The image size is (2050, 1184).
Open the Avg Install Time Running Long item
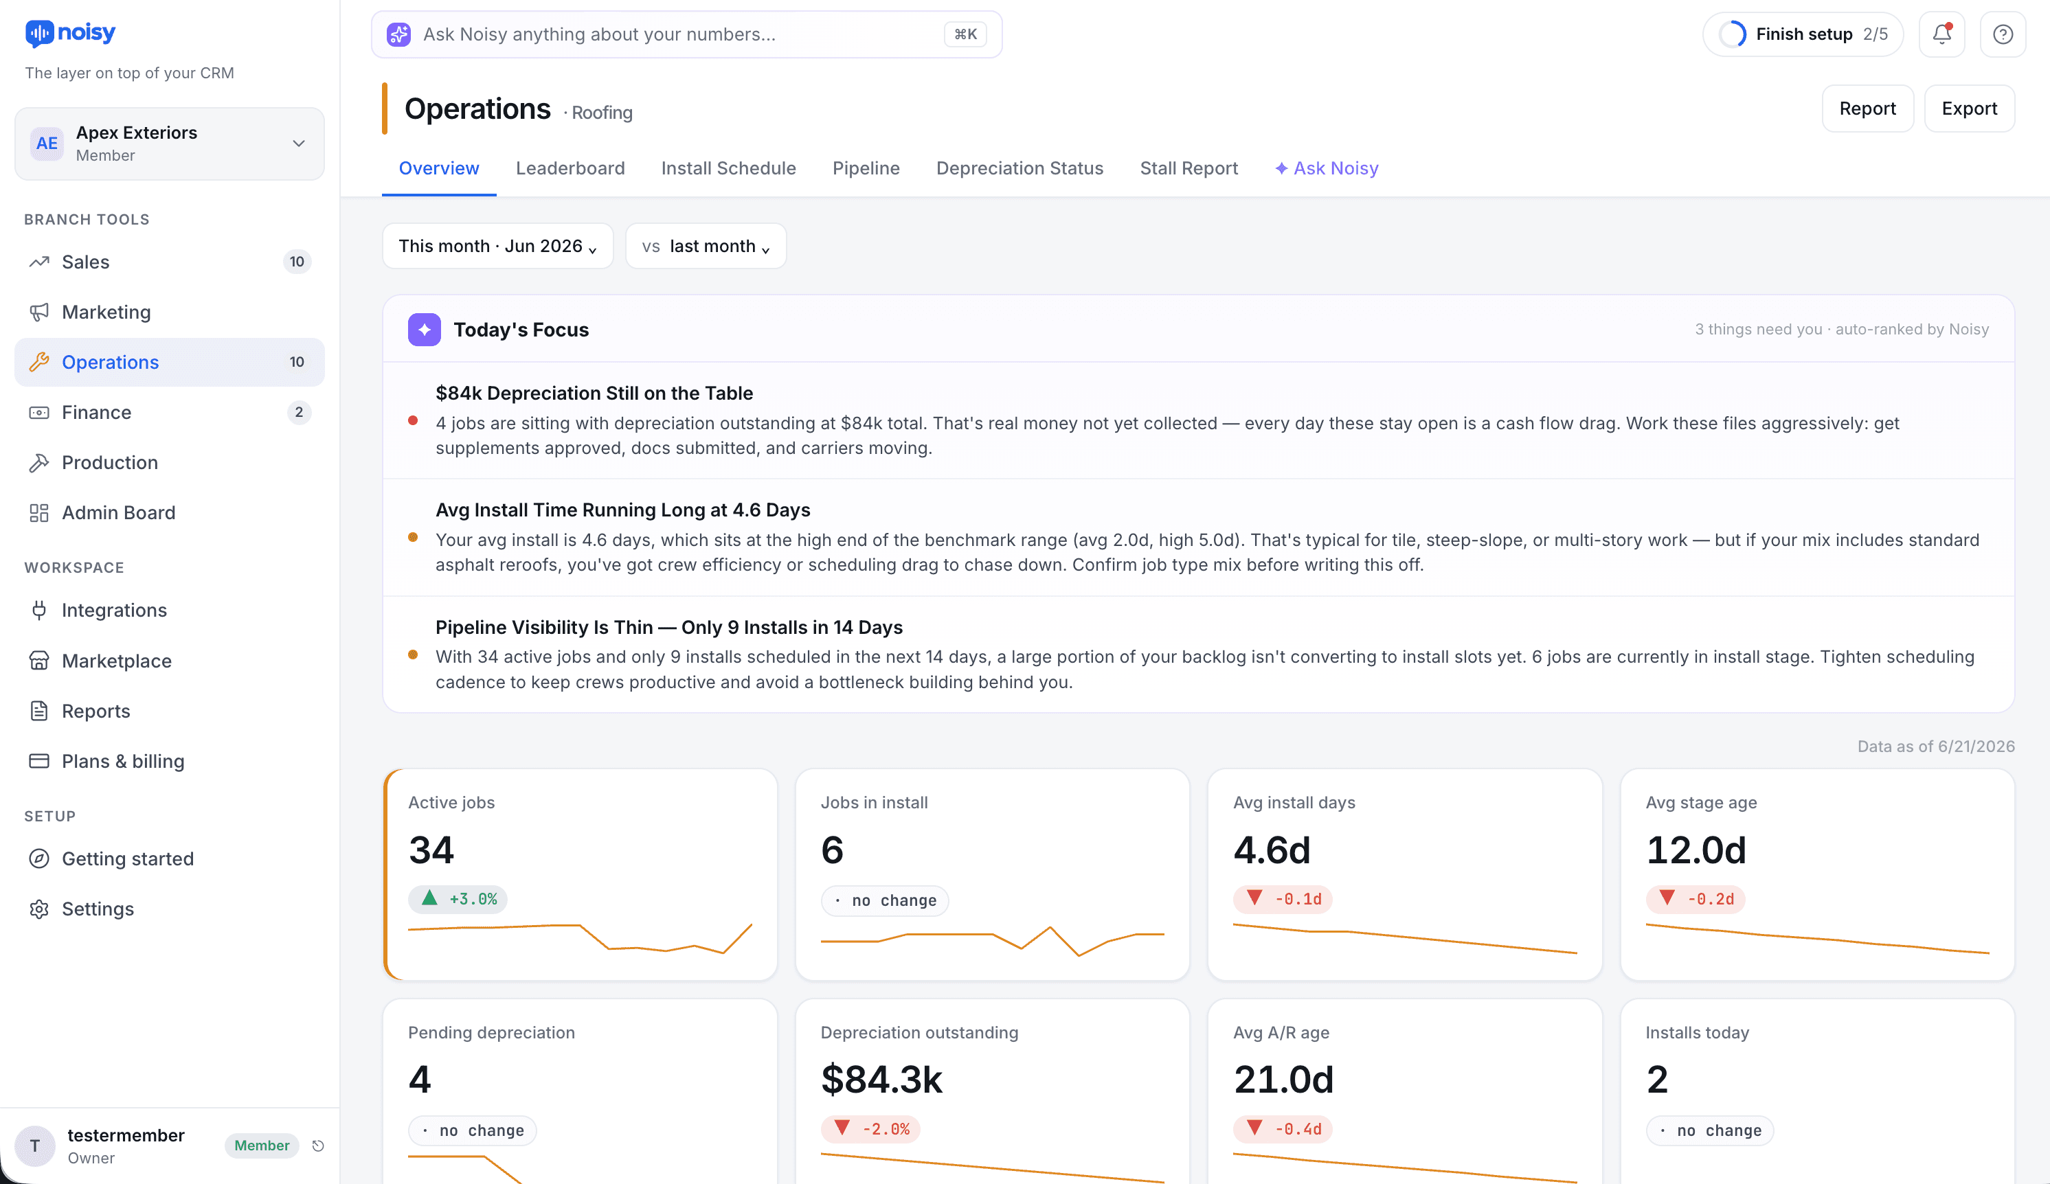[1198, 538]
